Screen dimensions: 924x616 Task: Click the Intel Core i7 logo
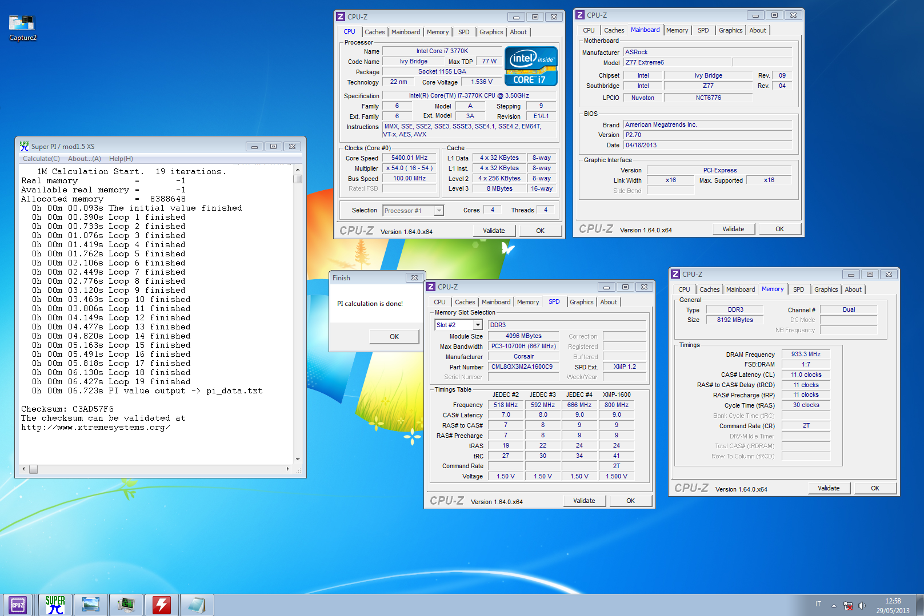click(x=531, y=66)
